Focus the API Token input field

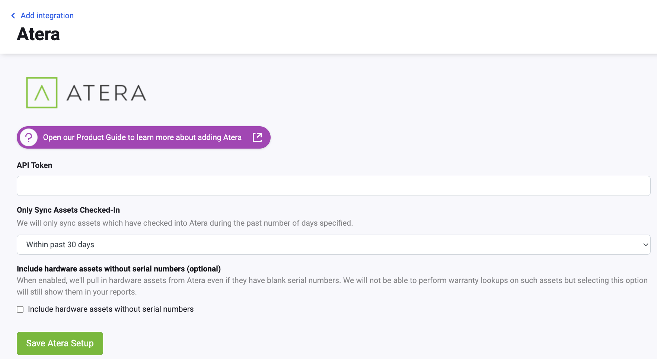[334, 186]
